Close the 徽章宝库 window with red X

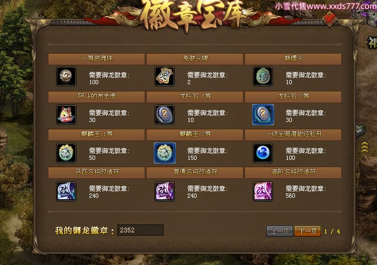(x=330, y=18)
